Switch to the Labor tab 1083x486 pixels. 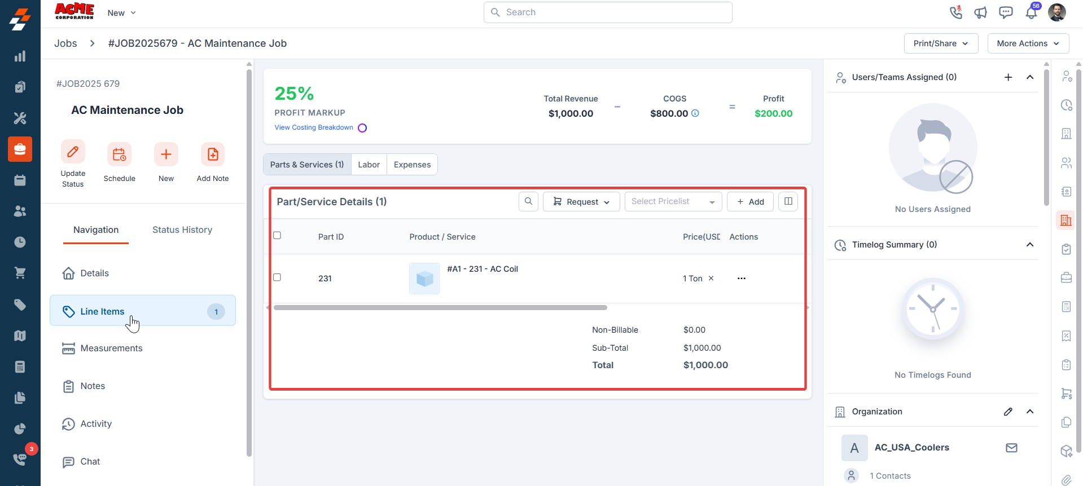[369, 165]
